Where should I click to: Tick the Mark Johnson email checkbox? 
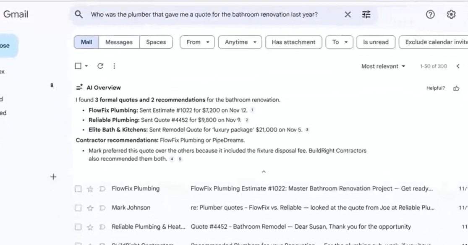[x=78, y=208]
